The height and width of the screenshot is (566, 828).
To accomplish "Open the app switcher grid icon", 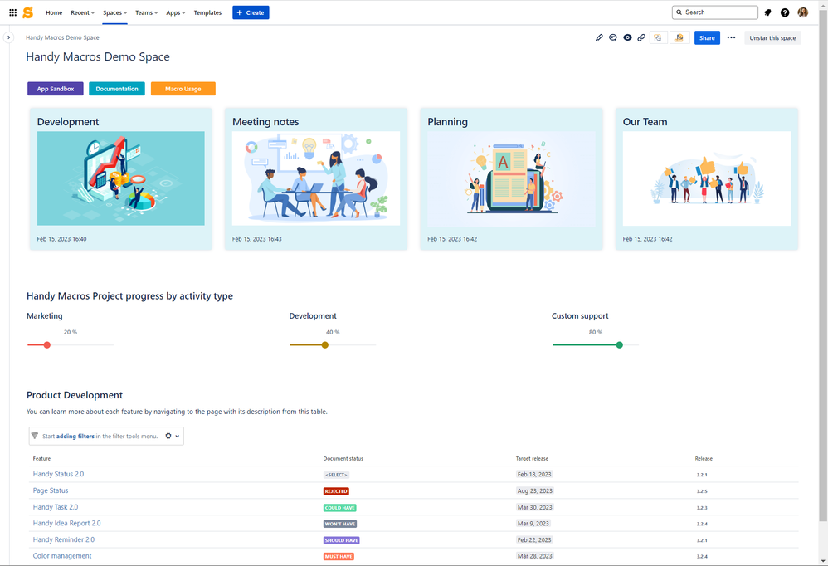I will pos(12,12).
